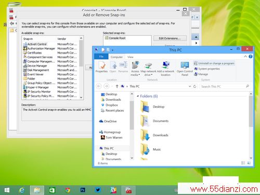Click the quick access toolbar dropdown arrow
This screenshot has height=195, width=260.
point(112,50)
